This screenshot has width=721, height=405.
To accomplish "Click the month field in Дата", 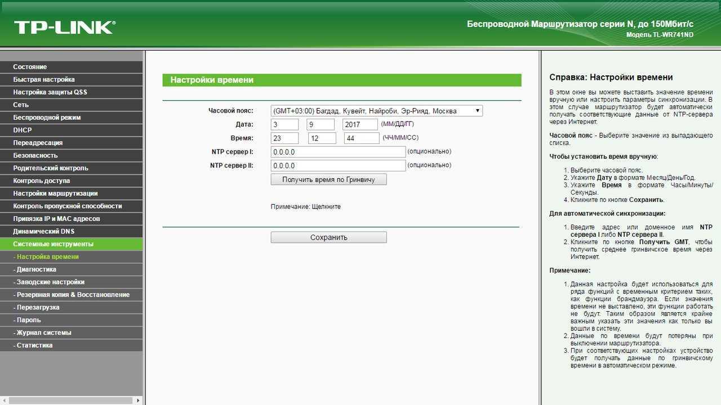I will coord(284,124).
